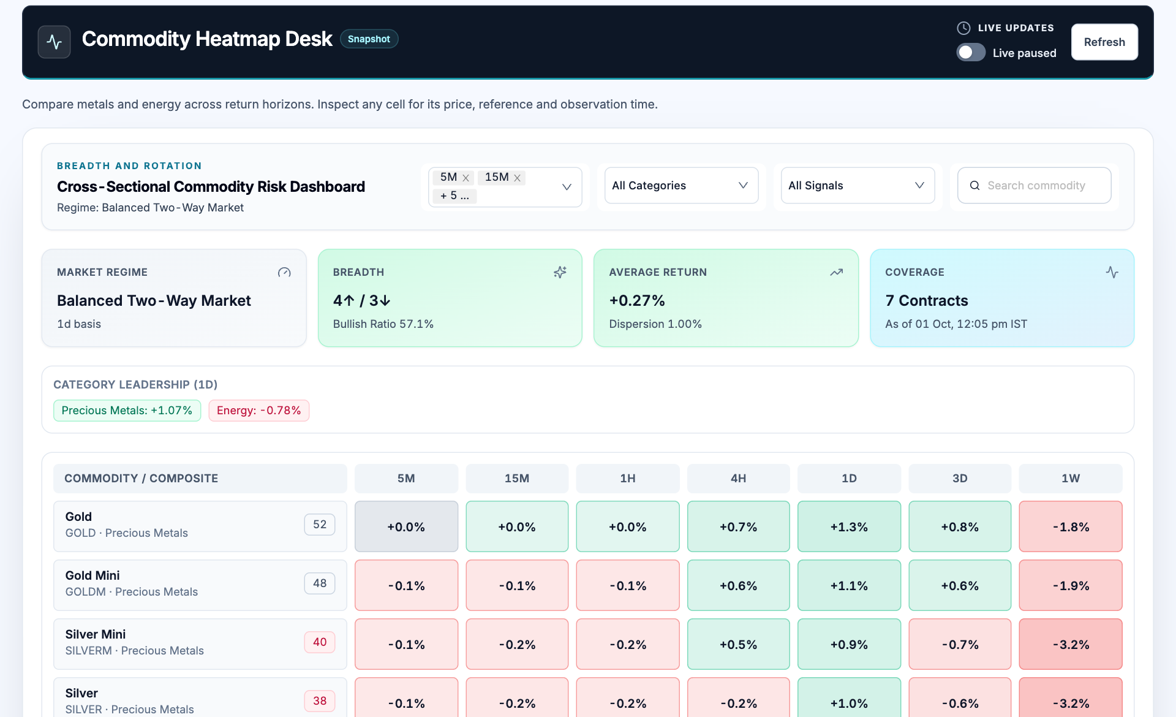Inspect Silver Mini 3D cell -0.7%
Image resolution: width=1176 pixels, height=717 pixels.
(960, 644)
